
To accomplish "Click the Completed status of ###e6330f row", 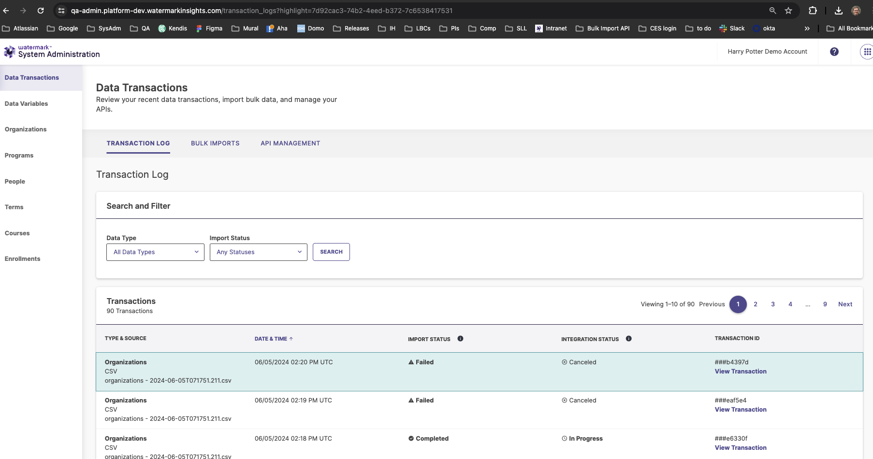I will pos(428,439).
